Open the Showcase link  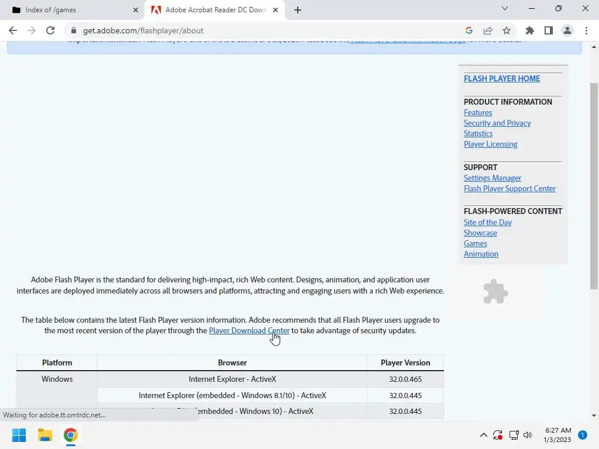point(480,233)
